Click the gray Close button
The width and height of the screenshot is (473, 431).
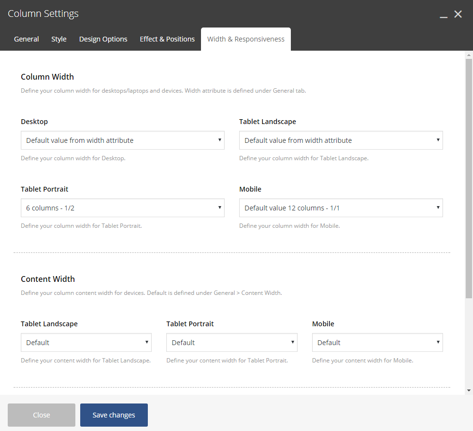[x=42, y=415]
